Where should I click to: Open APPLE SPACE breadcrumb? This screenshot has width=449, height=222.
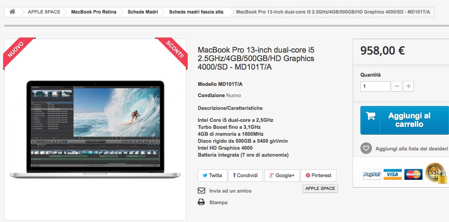(x=44, y=12)
